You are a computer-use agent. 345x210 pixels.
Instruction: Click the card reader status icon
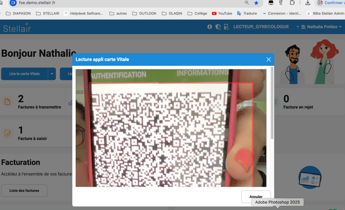(226, 27)
